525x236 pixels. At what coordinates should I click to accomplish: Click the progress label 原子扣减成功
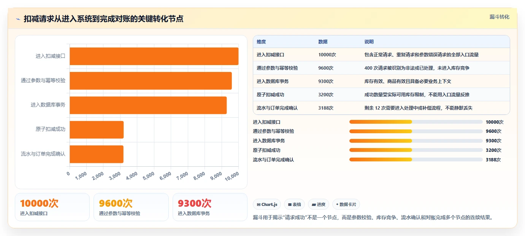266,150
